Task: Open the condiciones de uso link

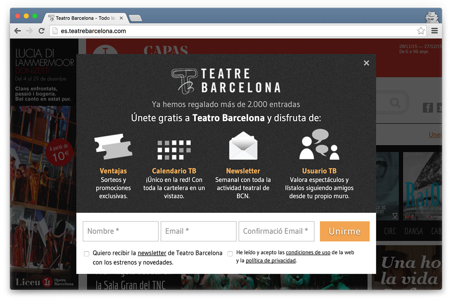Action: click(308, 253)
